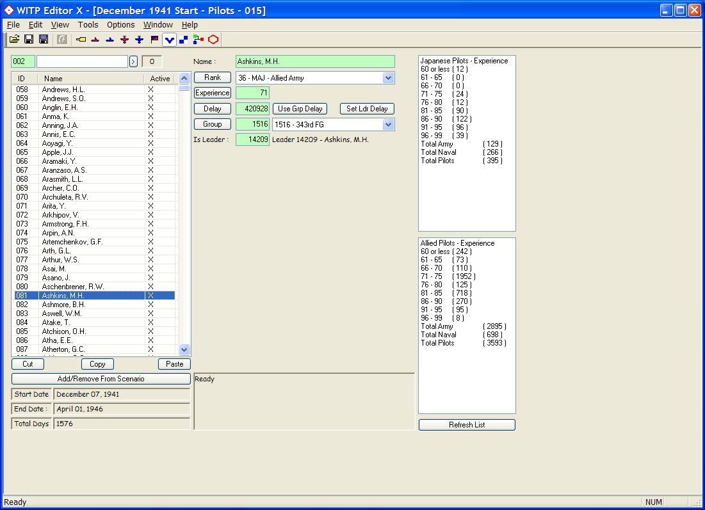Save the scenario using the floppy disk icon
This screenshot has width=705, height=510.
(29, 40)
